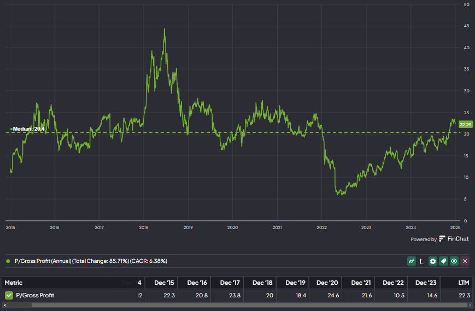Click the y-axis arrow icon

point(421,261)
